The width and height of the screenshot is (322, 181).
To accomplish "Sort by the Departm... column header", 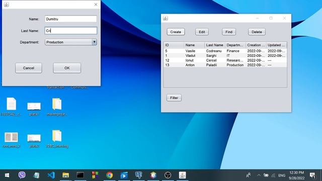I will tap(235, 45).
